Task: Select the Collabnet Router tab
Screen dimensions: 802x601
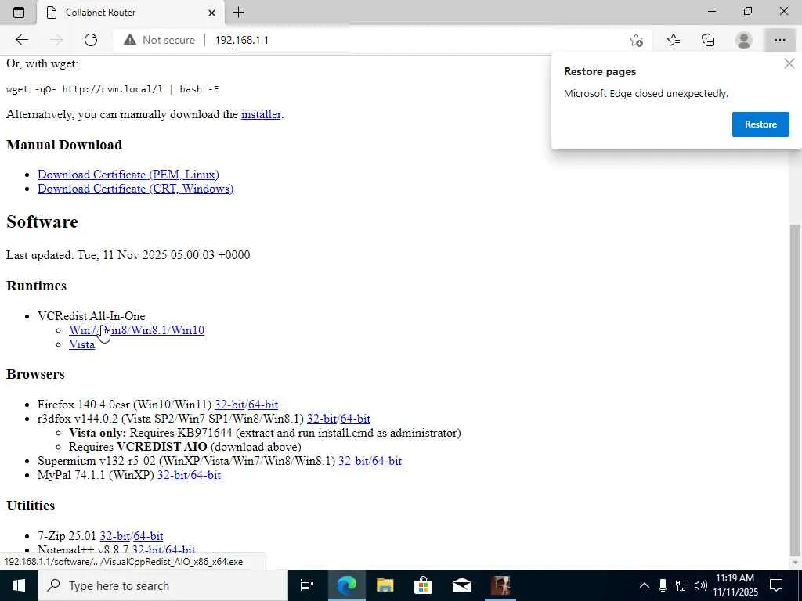Action: pos(131,13)
